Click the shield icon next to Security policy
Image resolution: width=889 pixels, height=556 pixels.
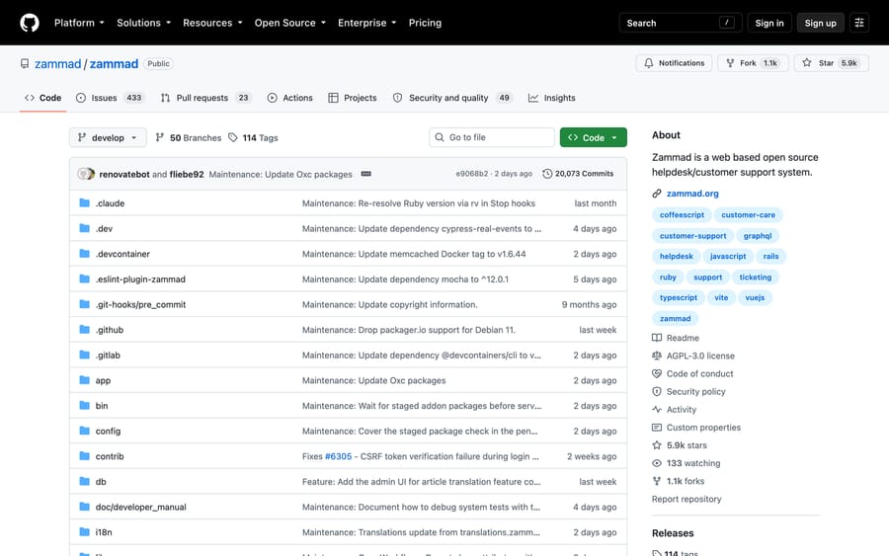(x=657, y=391)
